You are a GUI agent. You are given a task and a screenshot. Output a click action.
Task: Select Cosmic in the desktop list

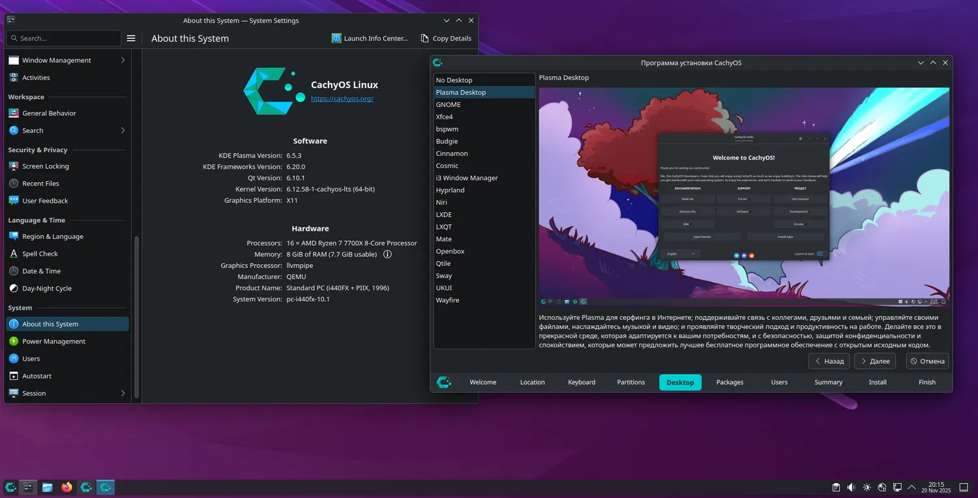[484, 166]
